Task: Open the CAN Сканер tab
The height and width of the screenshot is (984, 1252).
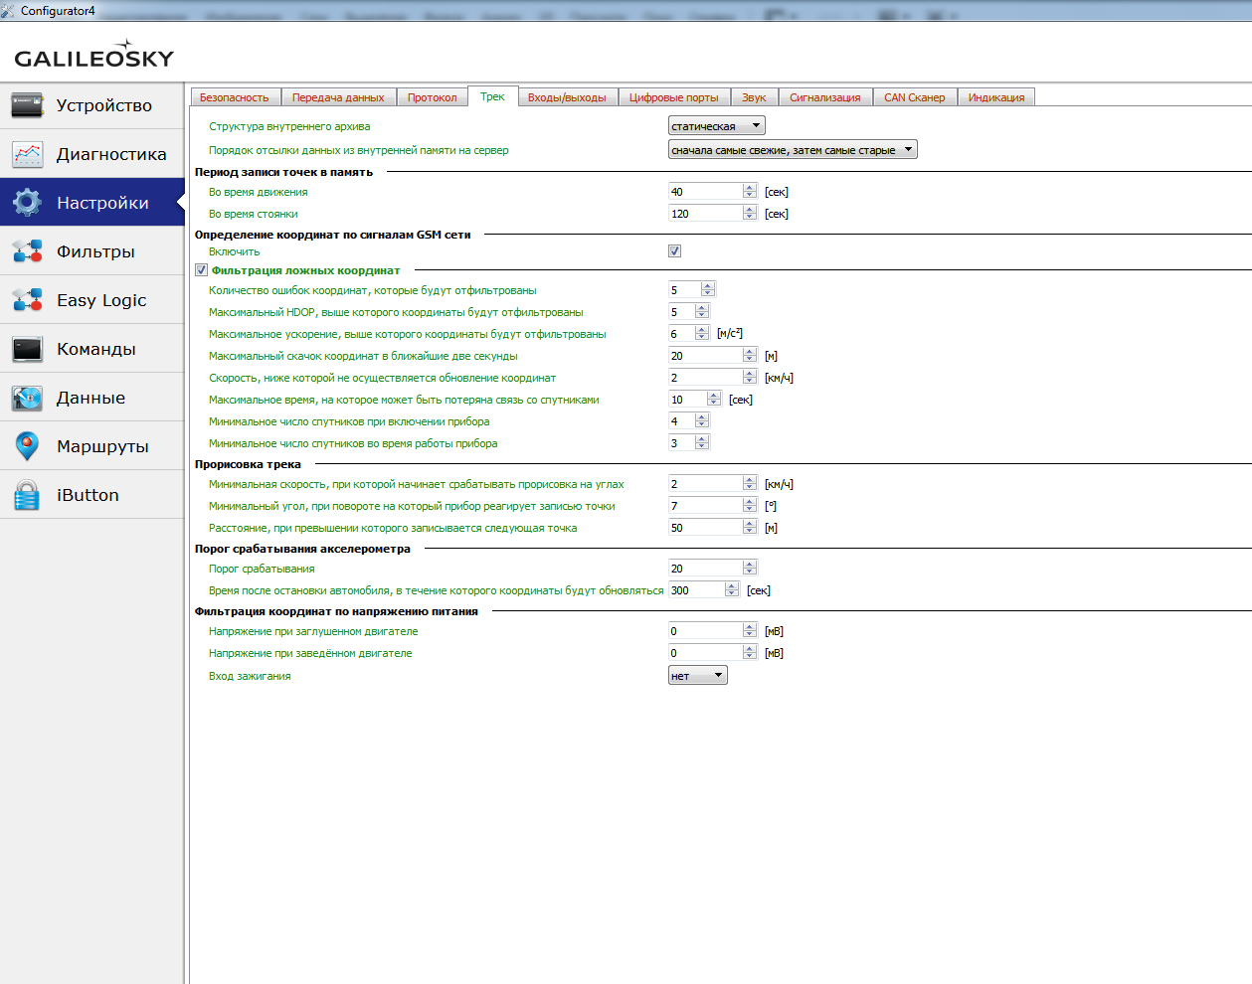Action: (x=914, y=97)
